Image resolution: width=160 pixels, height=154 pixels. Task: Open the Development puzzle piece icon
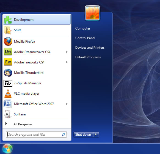[x=8, y=20]
